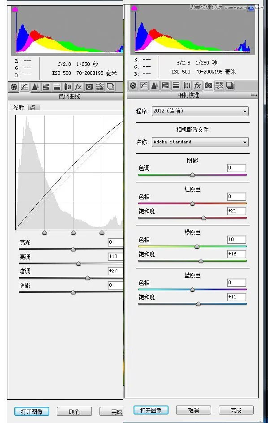The height and width of the screenshot is (423, 268).
Task: Open Split Toning icon in left window
Action: [x=57, y=87]
